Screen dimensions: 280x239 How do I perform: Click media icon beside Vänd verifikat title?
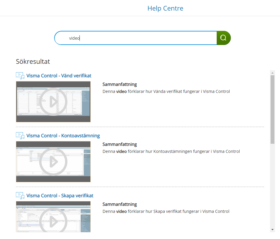tap(20, 76)
